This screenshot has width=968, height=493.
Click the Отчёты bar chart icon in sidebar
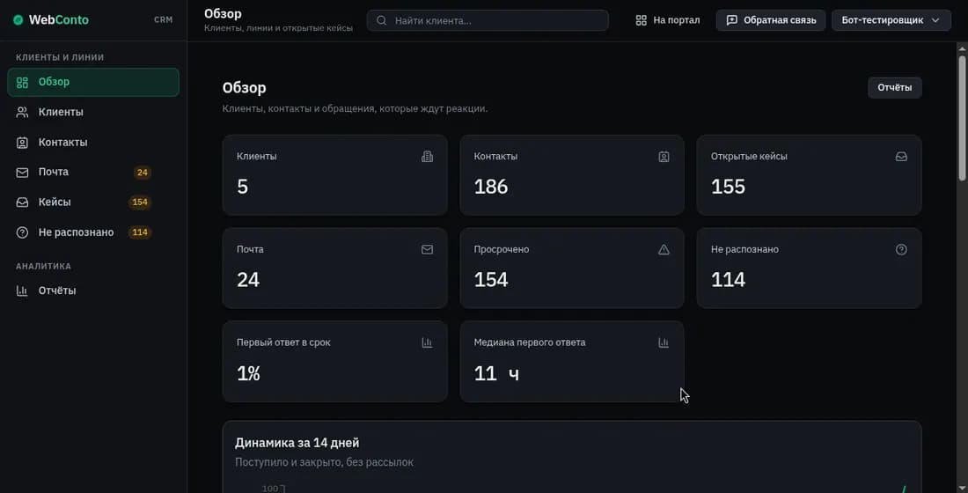22,291
